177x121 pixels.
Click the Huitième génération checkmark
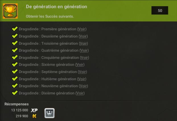point(15,79)
